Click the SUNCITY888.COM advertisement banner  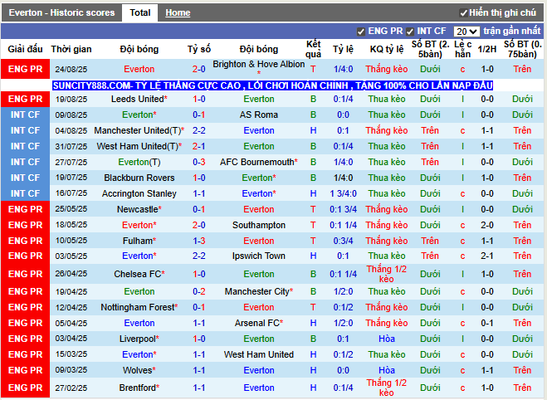coord(272,85)
